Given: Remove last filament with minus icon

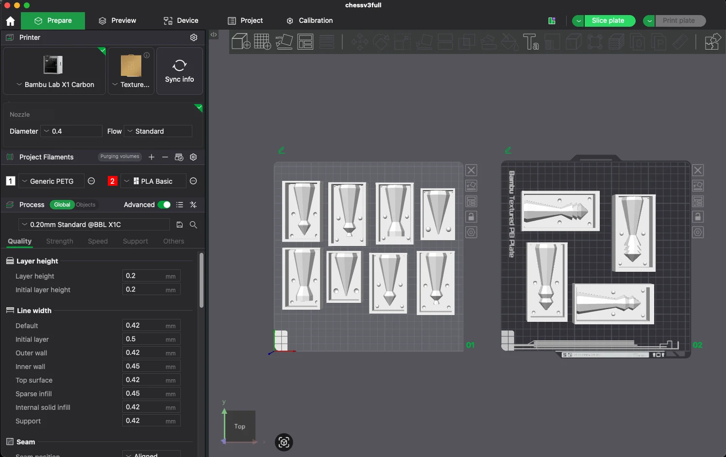Looking at the screenshot, I should [x=165, y=157].
